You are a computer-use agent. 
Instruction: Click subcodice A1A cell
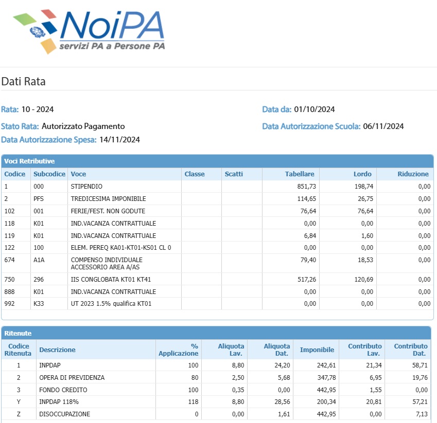pos(39,260)
